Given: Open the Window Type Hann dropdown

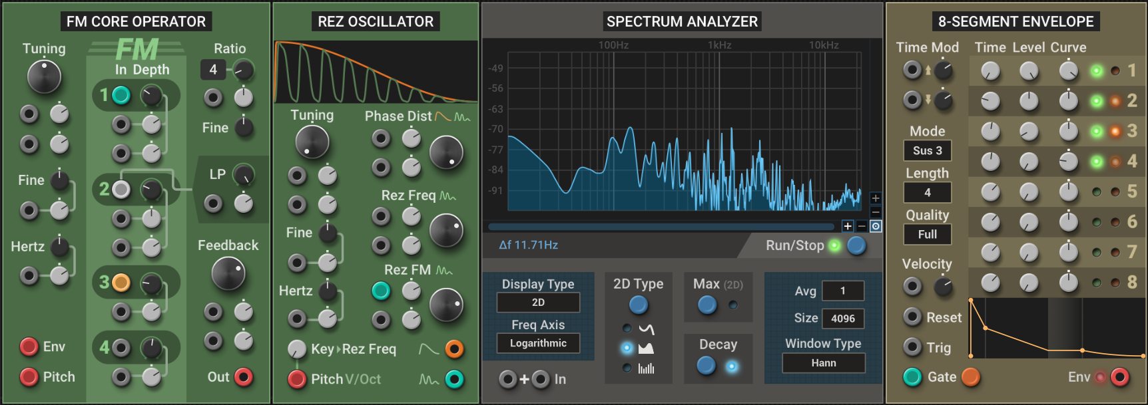Looking at the screenshot, I should pyautogui.click(x=823, y=363).
